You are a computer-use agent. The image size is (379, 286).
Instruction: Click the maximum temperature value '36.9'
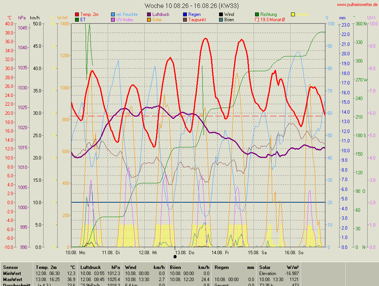pyautogui.click(x=71, y=280)
